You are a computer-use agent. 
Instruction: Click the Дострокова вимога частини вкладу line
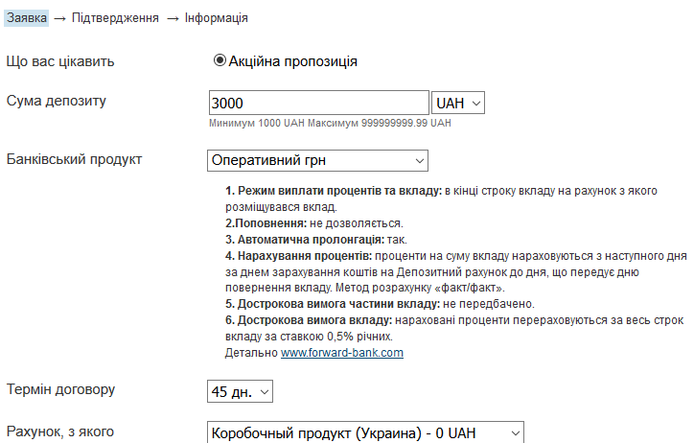[380, 304]
